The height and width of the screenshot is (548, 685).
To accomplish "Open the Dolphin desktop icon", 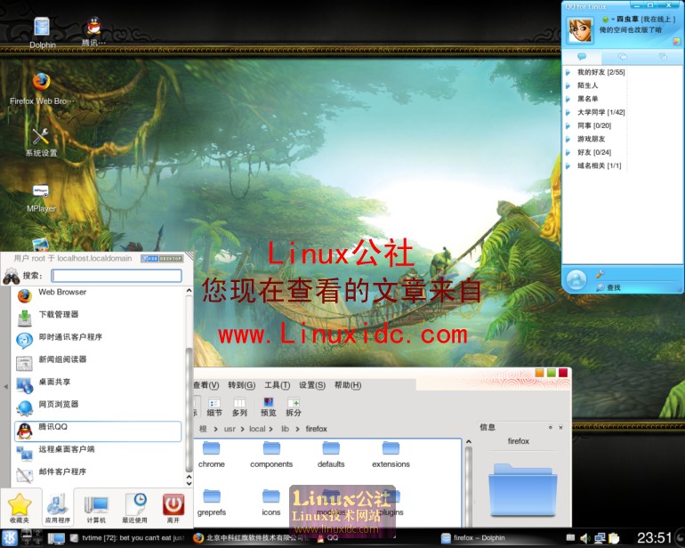I will [43, 31].
